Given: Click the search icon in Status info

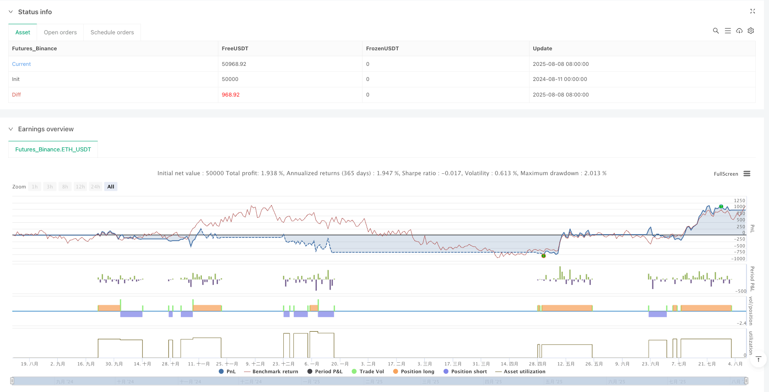Looking at the screenshot, I should pos(716,31).
